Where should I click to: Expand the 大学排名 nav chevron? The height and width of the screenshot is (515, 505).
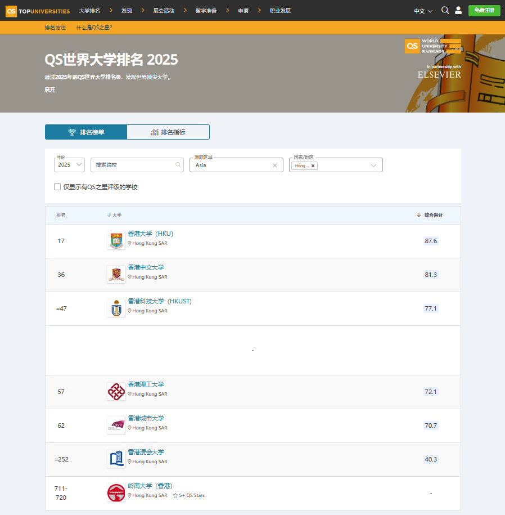point(111,11)
